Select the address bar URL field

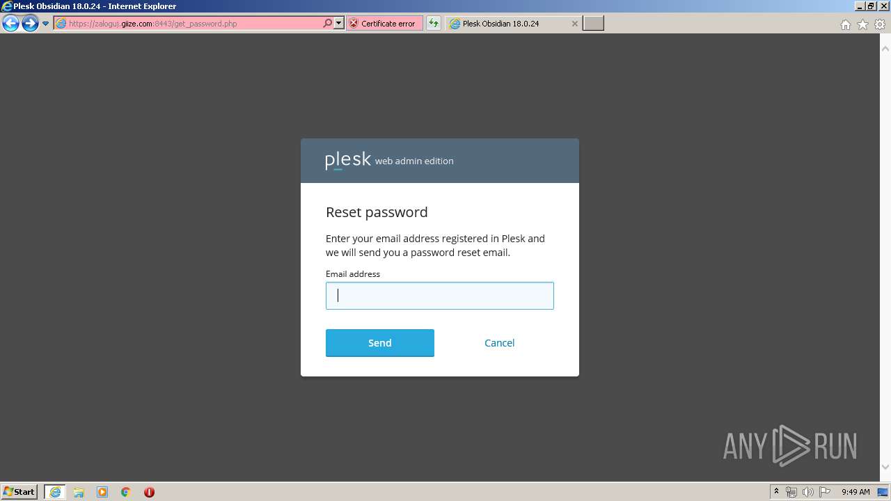[x=188, y=23]
